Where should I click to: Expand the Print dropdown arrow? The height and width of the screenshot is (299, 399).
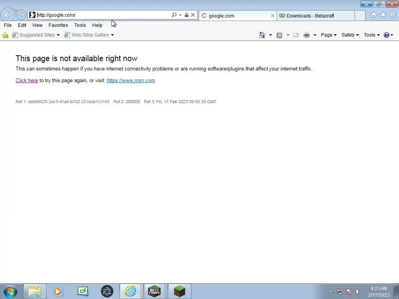(x=315, y=35)
